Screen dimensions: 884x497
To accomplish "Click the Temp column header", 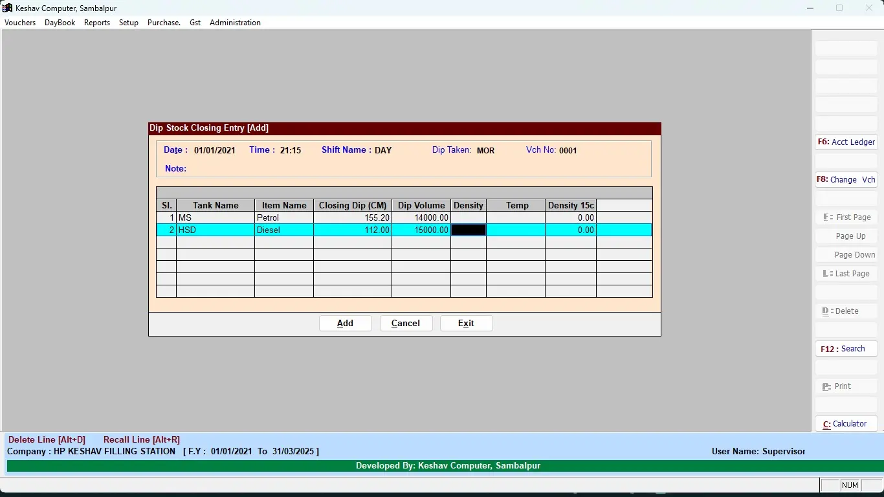I will pos(516,205).
